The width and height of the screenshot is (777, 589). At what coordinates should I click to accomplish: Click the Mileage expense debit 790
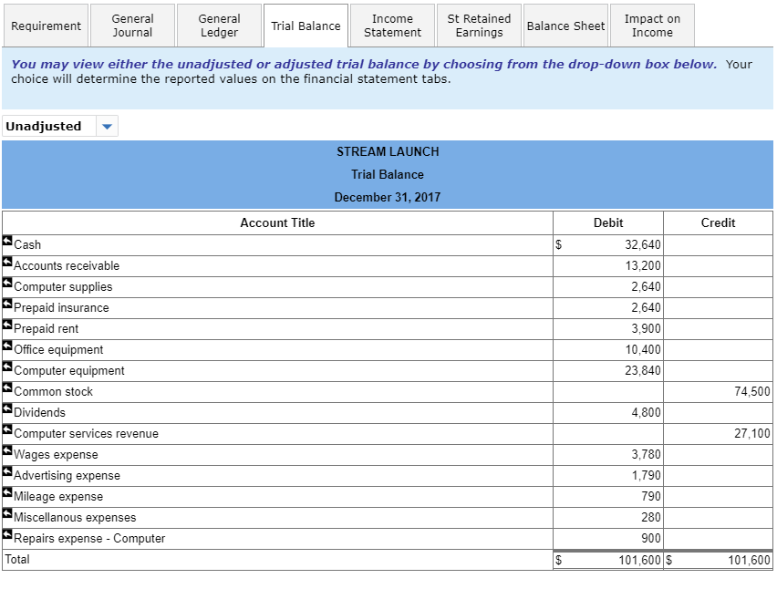650,496
